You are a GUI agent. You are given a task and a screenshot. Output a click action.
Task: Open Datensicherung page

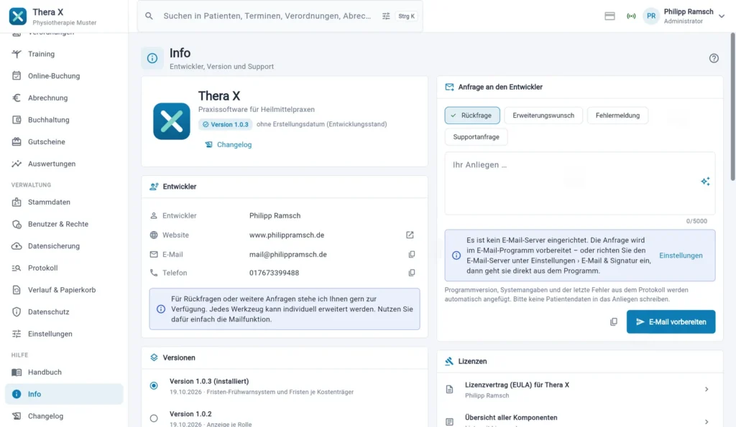coord(64,246)
